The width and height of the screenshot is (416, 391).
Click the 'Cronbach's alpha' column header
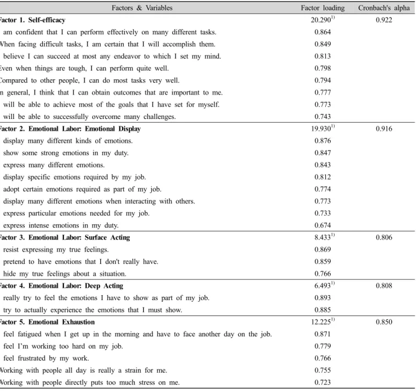[x=384, y=8]
